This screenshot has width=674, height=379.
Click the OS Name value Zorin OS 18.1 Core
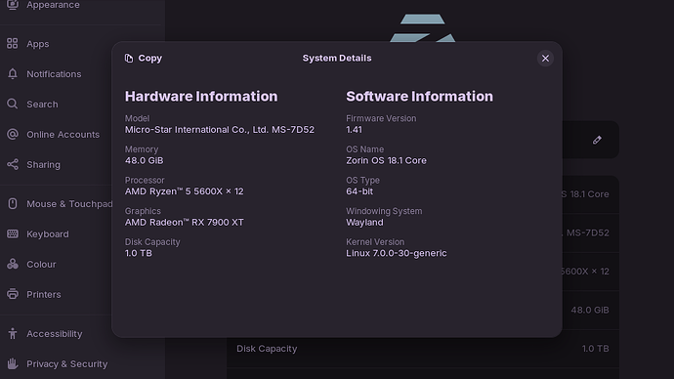click(386, 160)
